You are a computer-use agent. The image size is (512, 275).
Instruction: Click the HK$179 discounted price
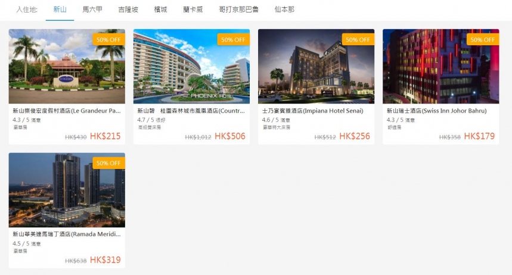[479, 136]
